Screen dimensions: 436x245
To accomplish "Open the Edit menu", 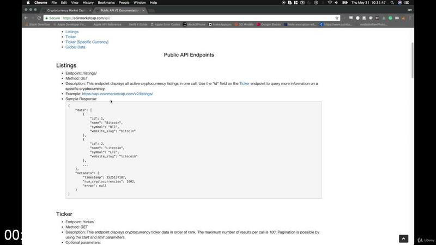I will (x=64, y=3).
